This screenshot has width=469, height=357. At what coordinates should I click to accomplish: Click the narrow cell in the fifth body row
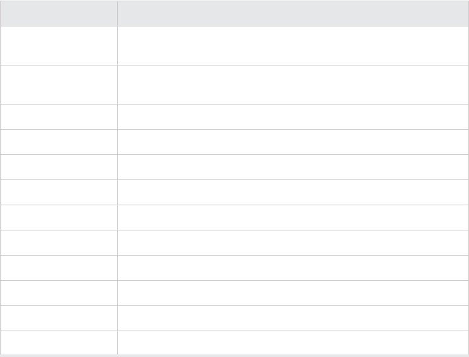click(x=59, y=167)
